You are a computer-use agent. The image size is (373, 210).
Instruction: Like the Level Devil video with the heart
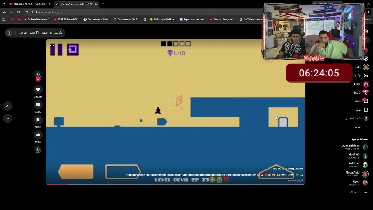pos(38,90)
